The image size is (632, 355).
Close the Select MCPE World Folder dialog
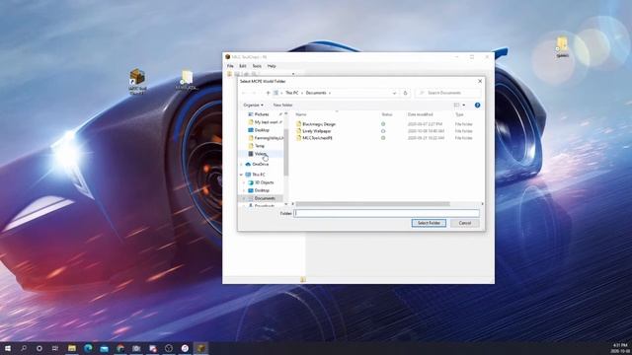[x=480, y=81]
